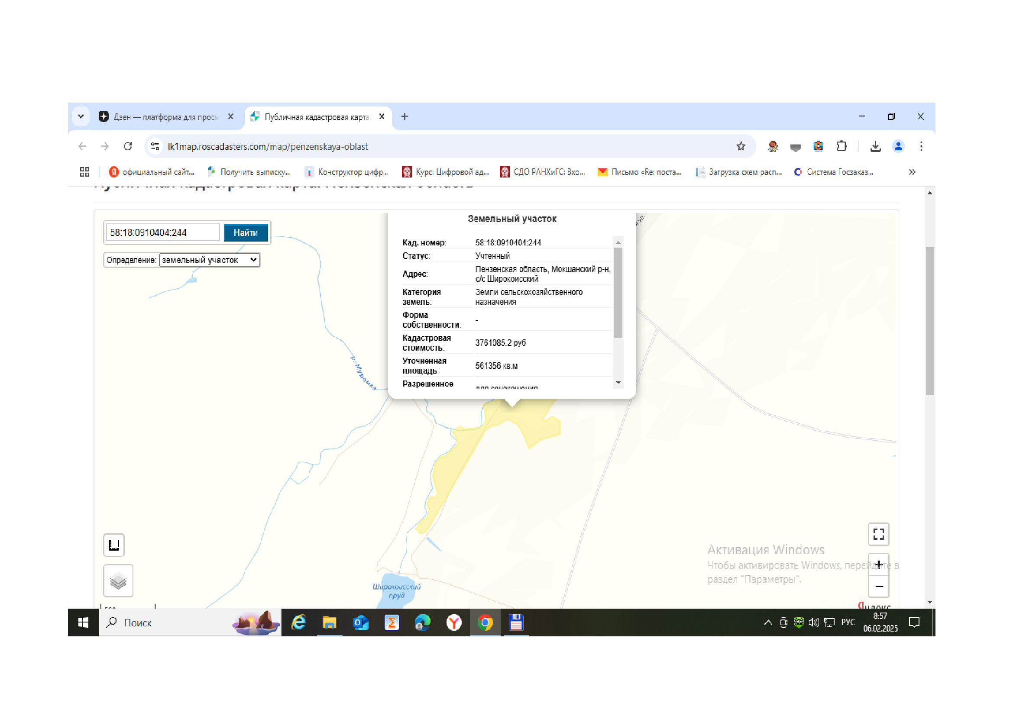Open Chrome taskbar icon

tap(485, 622)
